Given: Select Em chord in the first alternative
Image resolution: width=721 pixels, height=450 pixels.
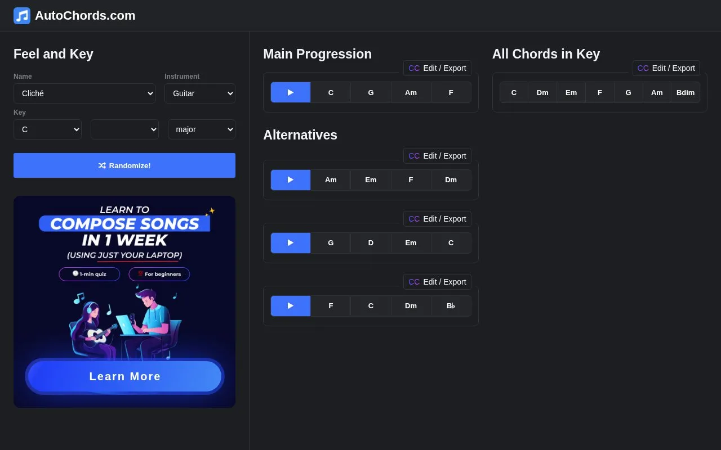Looking at the screenshot, I should pyautogui.click(x=371, y=180).
